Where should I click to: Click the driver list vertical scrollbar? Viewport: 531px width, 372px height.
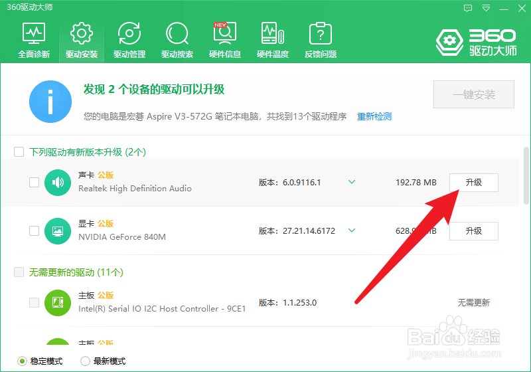pyautogui.click(x=526, y=175)
